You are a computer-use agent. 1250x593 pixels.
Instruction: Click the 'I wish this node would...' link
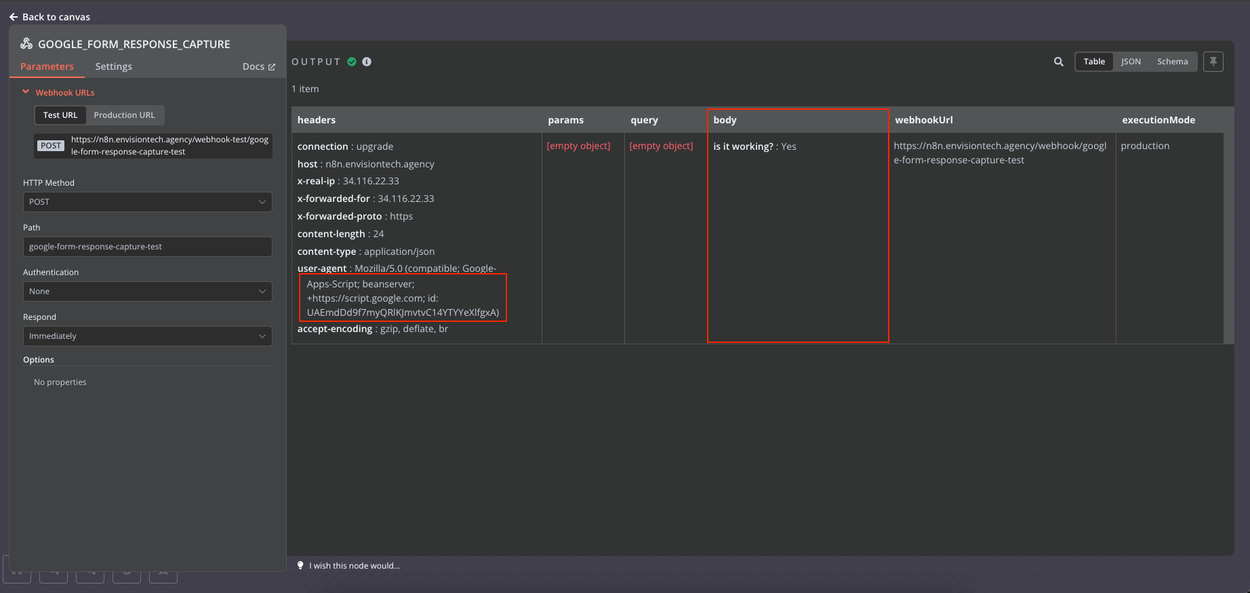coord(354,566)
